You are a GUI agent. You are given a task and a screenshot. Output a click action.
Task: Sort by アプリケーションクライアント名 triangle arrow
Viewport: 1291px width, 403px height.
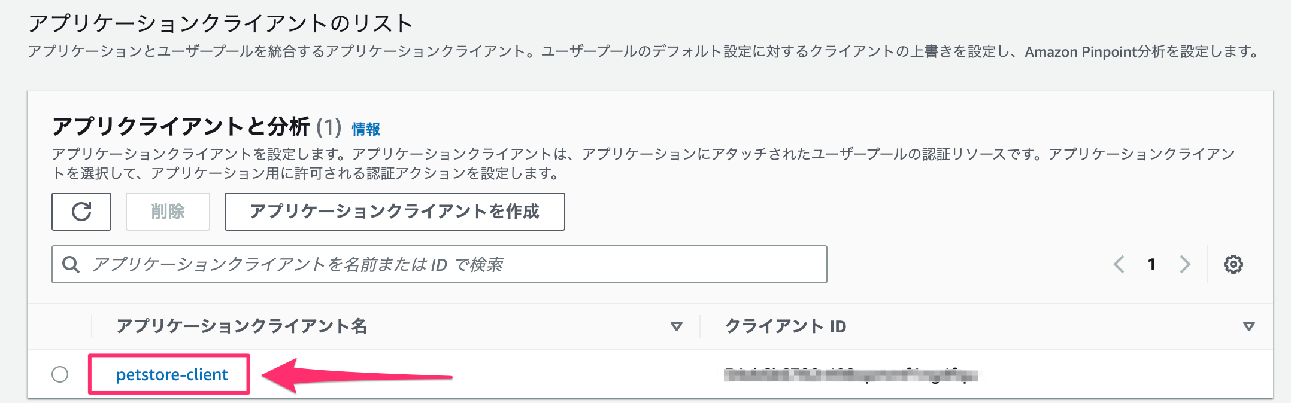click(677, 326)
